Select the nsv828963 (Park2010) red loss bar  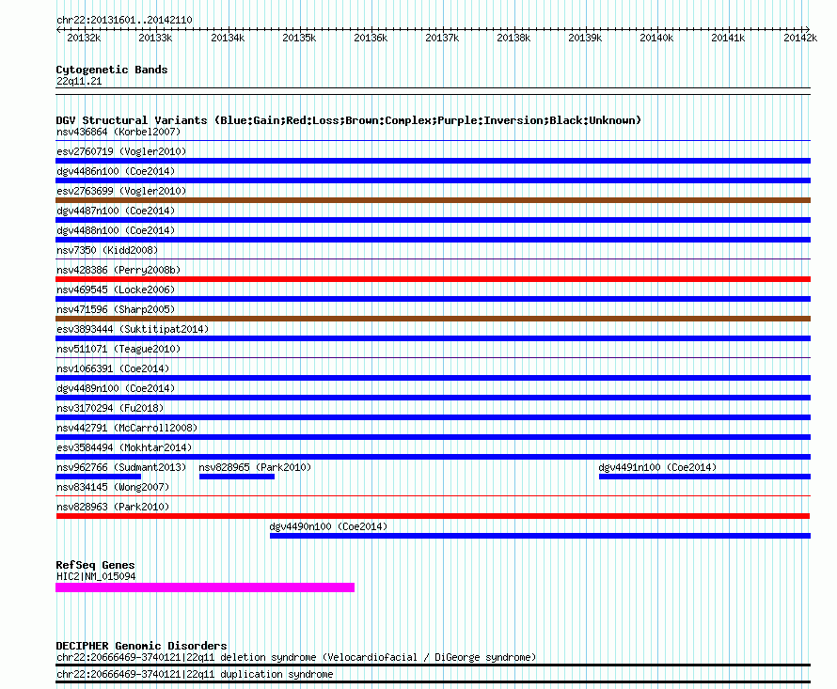(433, 516)
